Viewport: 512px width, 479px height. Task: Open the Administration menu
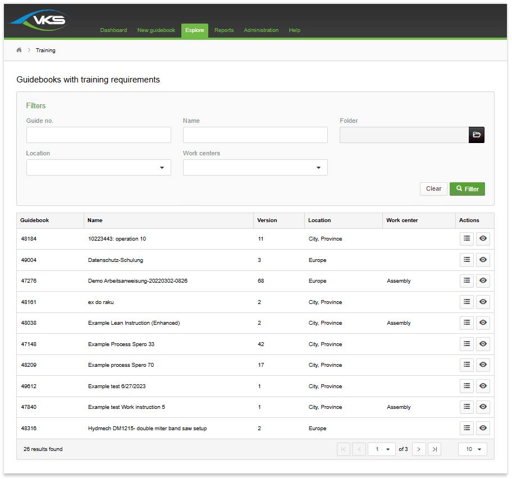[x=261, y=30]
